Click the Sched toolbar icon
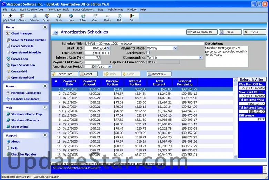 47,18
